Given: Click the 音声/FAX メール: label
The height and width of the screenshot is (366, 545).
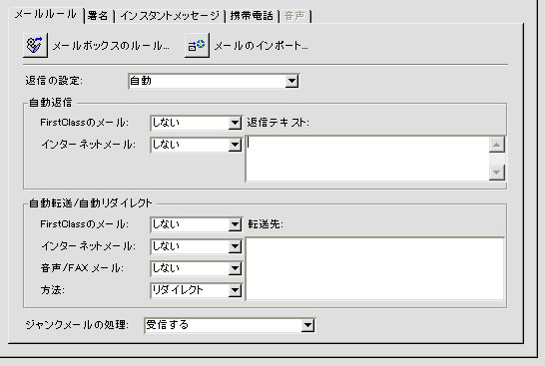Looking at the screenshot, I should (x=82, y=268).
